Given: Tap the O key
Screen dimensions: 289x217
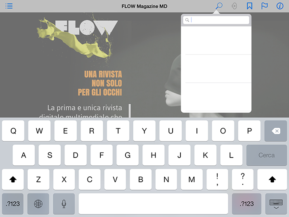Looking at the screenshot, I should 223,131.
